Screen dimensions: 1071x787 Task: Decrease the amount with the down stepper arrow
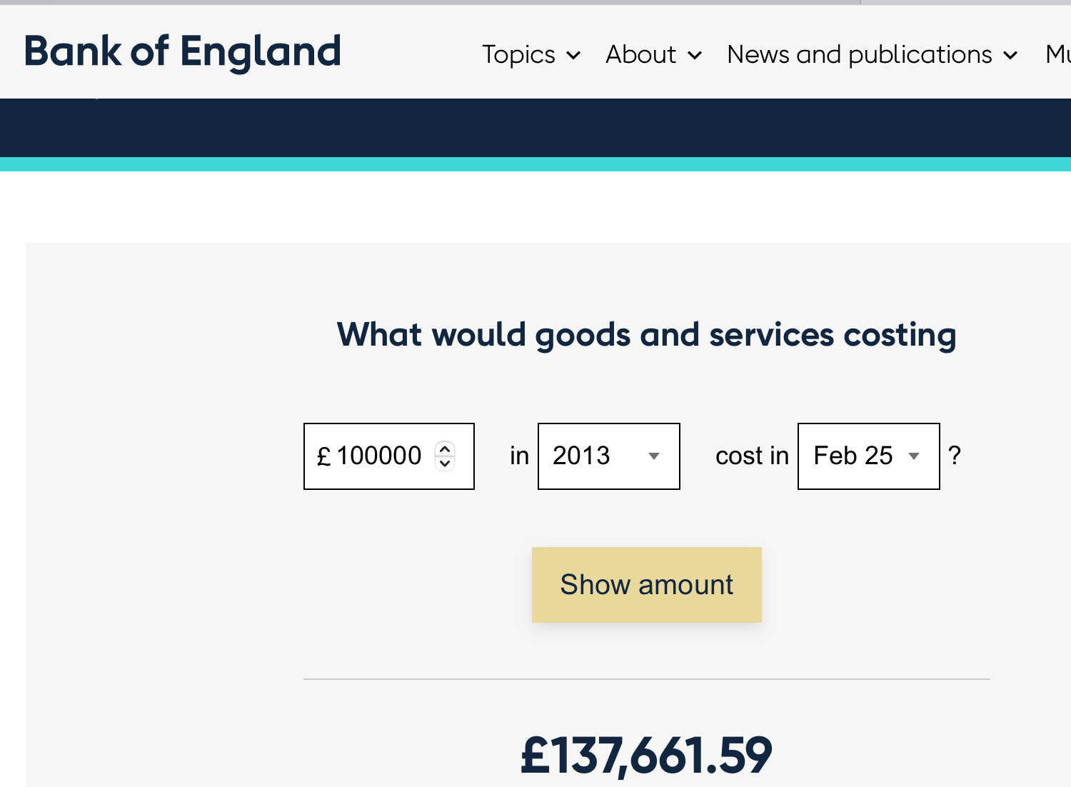click(445, 463)
